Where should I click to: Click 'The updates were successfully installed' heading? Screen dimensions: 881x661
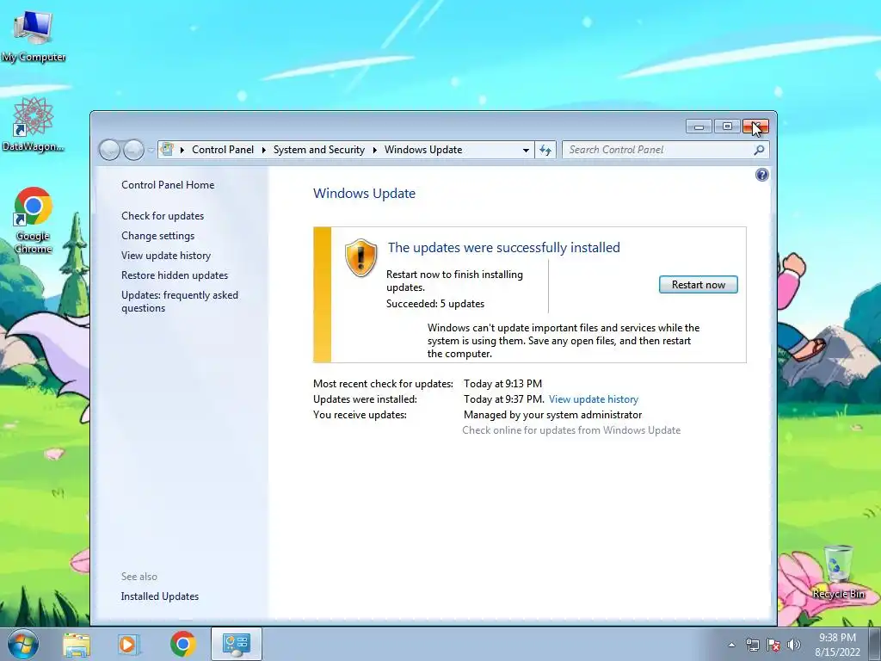coord(504,247)
